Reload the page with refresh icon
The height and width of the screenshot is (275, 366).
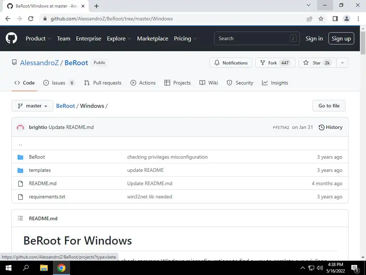pyautogui.click(x=31, y=19)
